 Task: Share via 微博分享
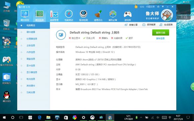click(131, 25)
